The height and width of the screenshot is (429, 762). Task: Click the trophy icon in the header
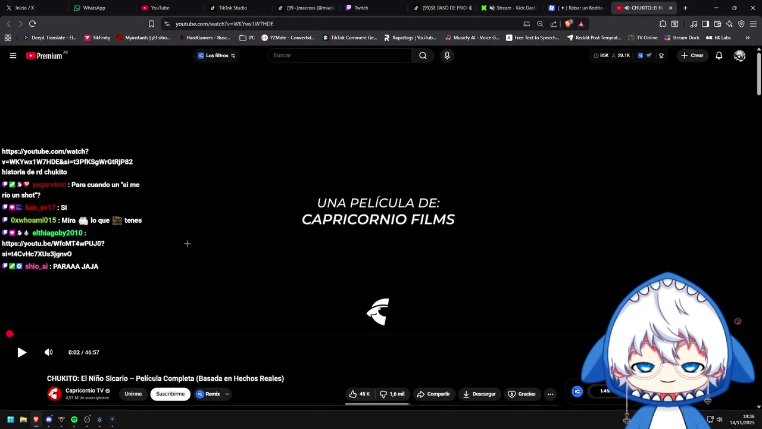coord(661,55)
